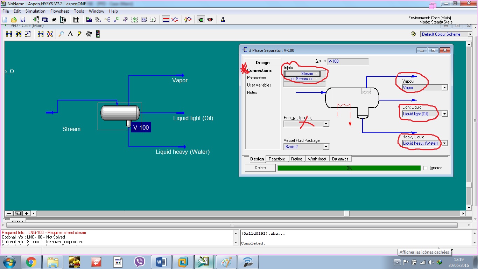Select the Text annotation tool
This screenshot has width=478, height=269.
(70, 34)
